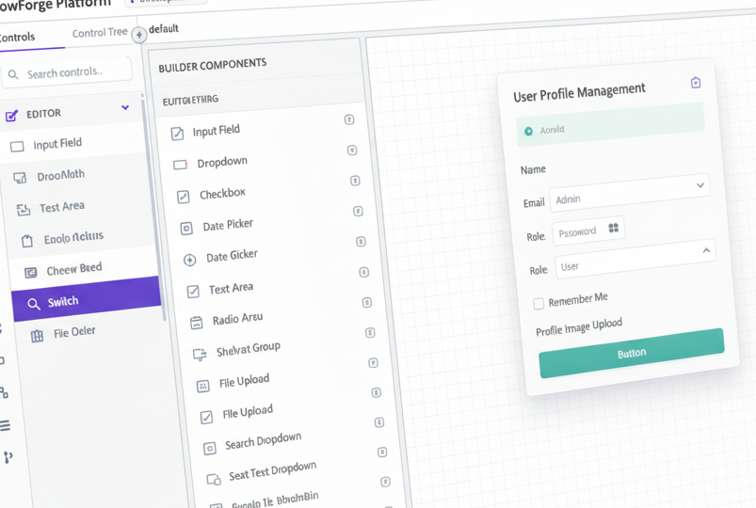The image size is (756, 508).
Task: Click the Test Area control icon
Action: pyautogui.click(x=24, y=209)
